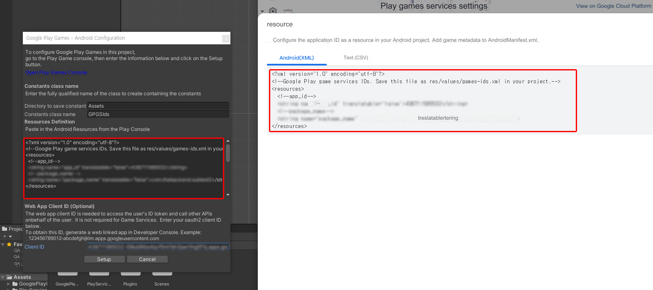Click Setup button in Android Configuration
The width and height of the screenshot is (653, 290).
[x=104, y=259]
